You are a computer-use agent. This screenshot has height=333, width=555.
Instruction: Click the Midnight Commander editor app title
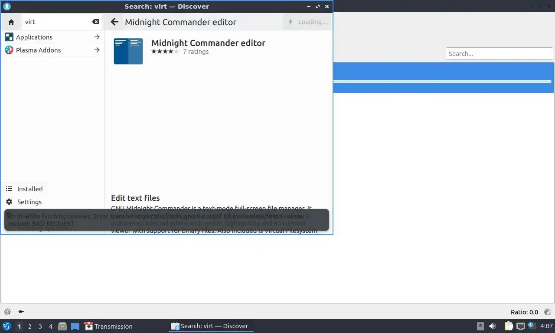click(x=208, y=43)
